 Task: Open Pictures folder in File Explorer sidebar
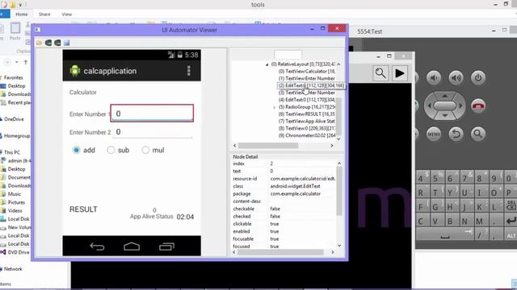coord(16,202)
